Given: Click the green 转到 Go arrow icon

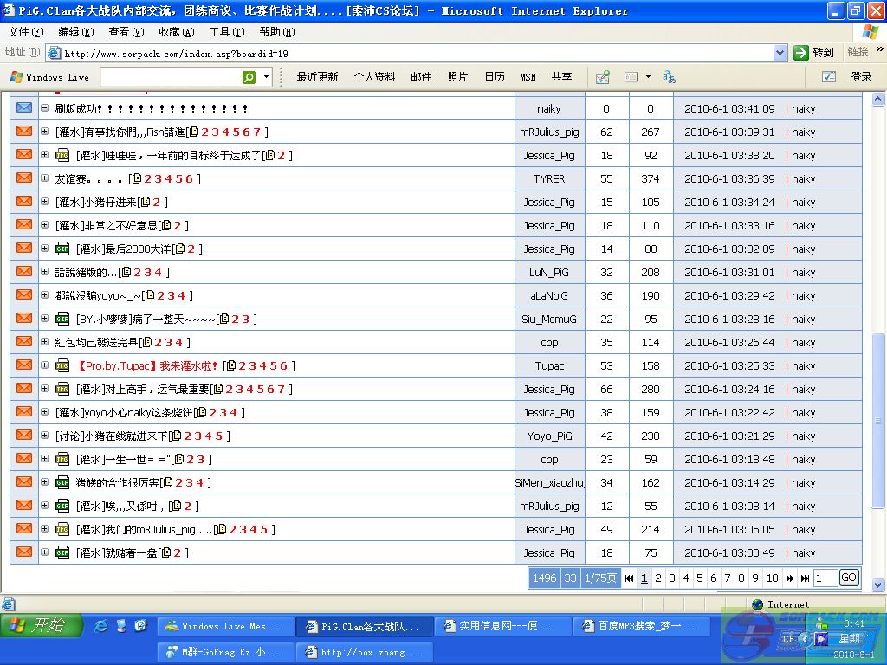Looking at the screenshot, I should pos(801,53).
